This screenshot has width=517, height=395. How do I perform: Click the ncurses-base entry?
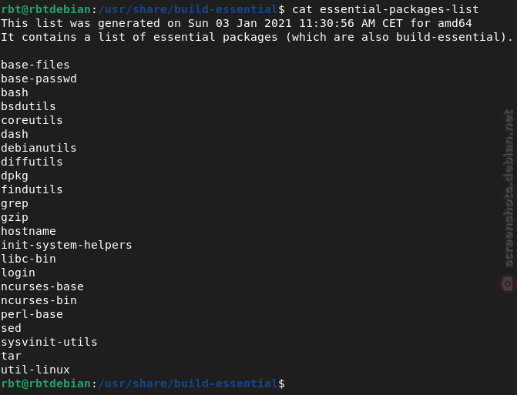42,286
